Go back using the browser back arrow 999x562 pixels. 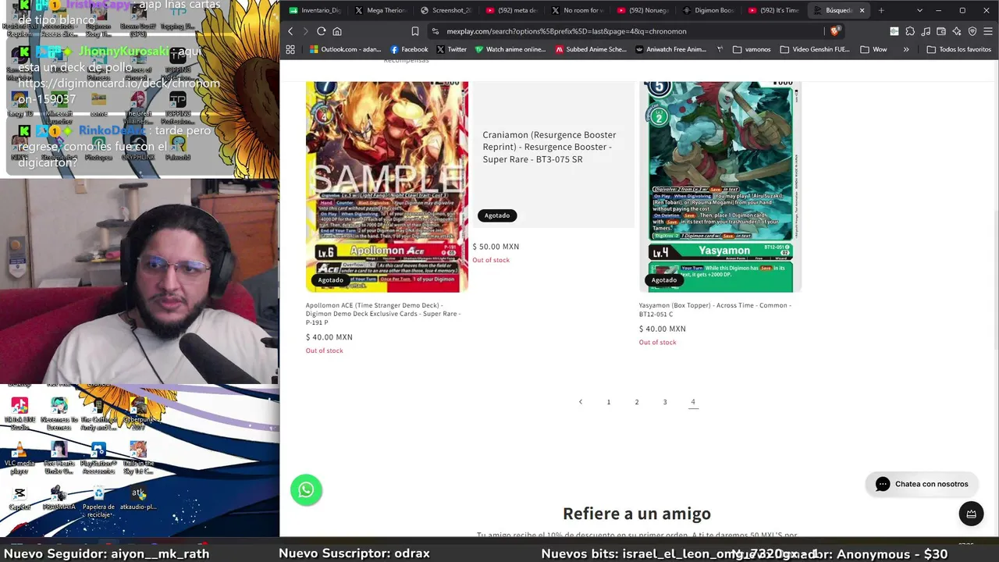pos(290,31)
